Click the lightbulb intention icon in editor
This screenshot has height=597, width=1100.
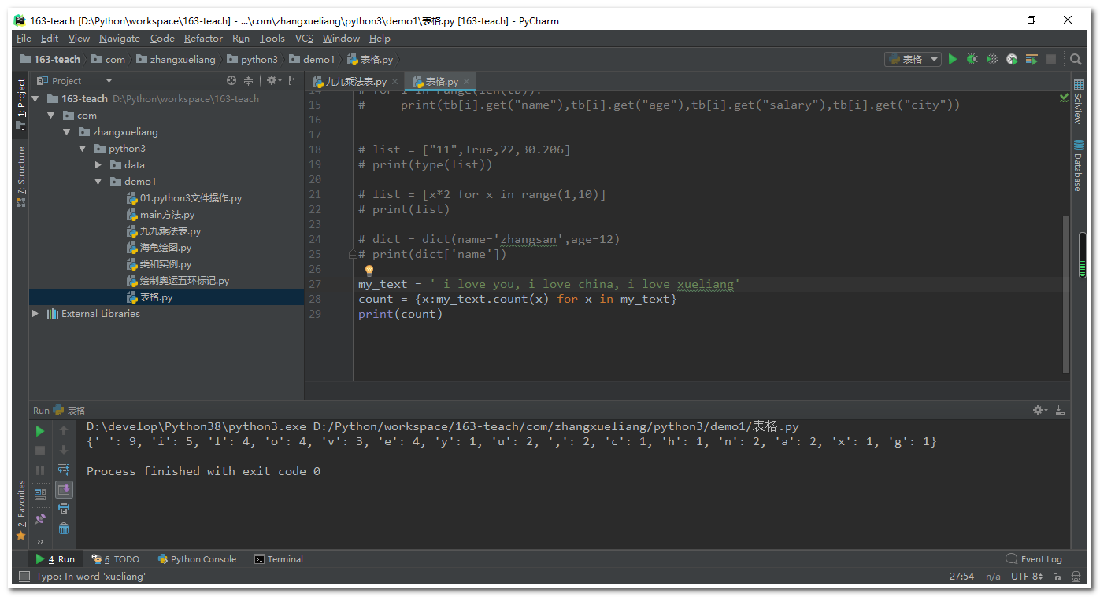(369, 271)
